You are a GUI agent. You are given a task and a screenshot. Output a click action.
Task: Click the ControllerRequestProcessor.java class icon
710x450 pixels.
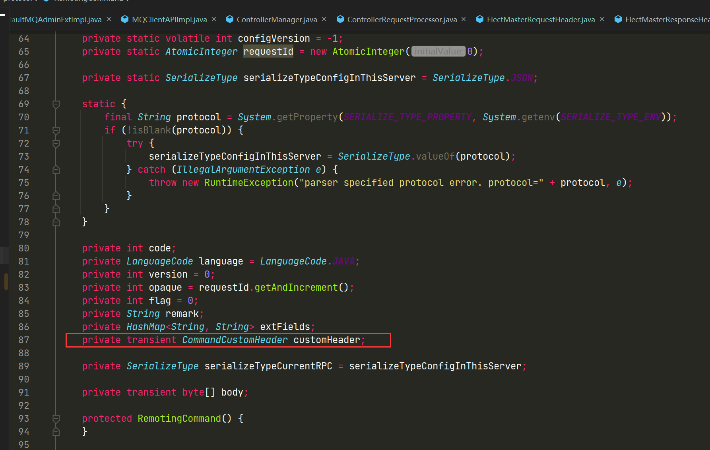coord(340,19)
